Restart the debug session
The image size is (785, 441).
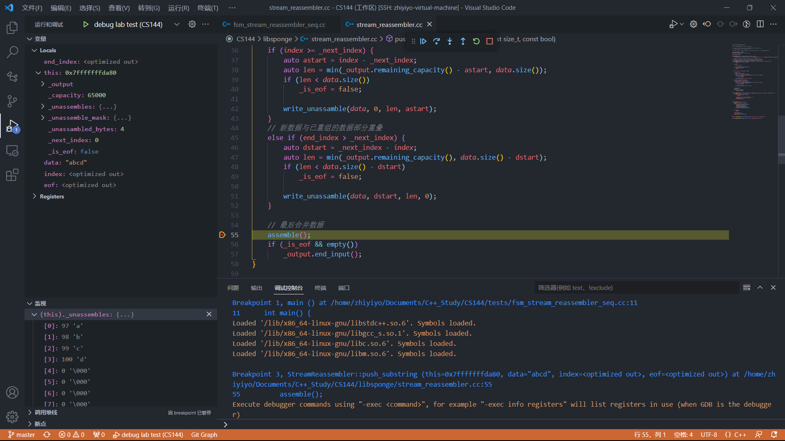(476, 41)
